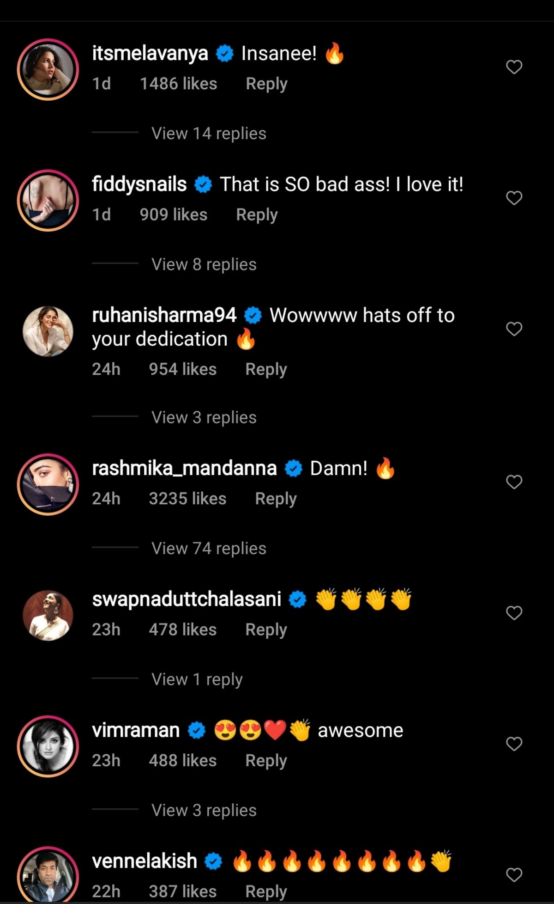
Task: Open vimraman's profile picture
Action: point(48,746)
